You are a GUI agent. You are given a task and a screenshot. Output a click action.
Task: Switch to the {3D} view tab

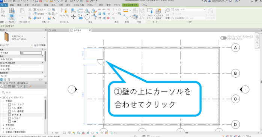point(54,30)
